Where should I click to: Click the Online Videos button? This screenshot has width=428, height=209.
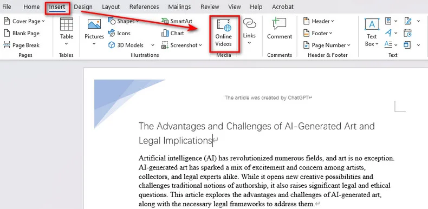tap(224, 32)
